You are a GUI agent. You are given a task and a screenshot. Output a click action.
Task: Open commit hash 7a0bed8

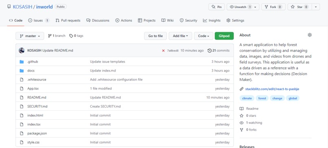pyautogui.click(x=173, y=51)
